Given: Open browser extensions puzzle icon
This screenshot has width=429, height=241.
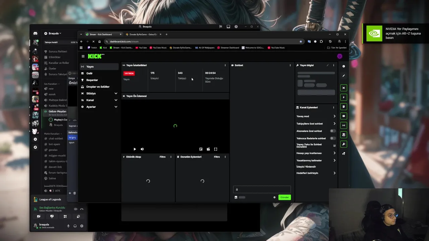Looking at the screenshot, I should (x=321, y=42).
